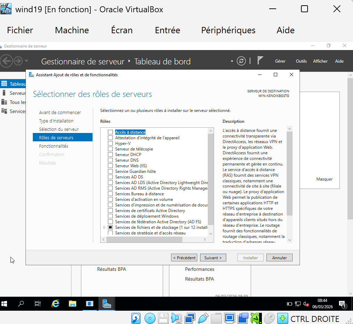Go to the Sélection du serveur step
The width and height of the screenshot is (353, 324).
click(x=59, y=129)
